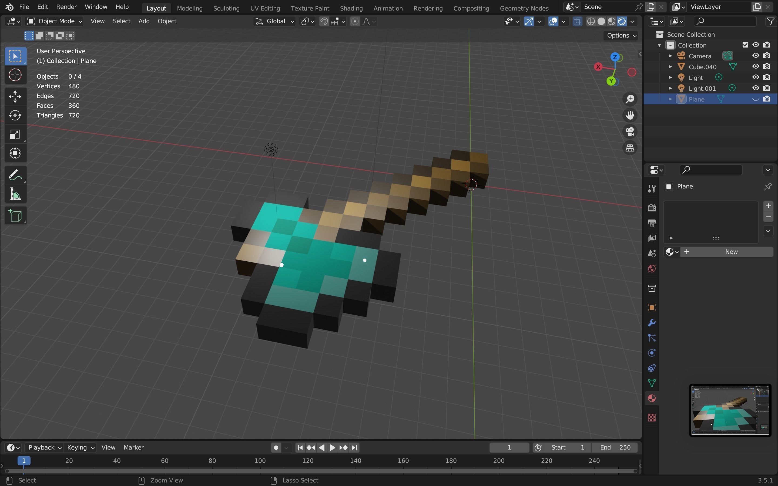
Task: Open the World properties tab
Action: coord(652,269)
